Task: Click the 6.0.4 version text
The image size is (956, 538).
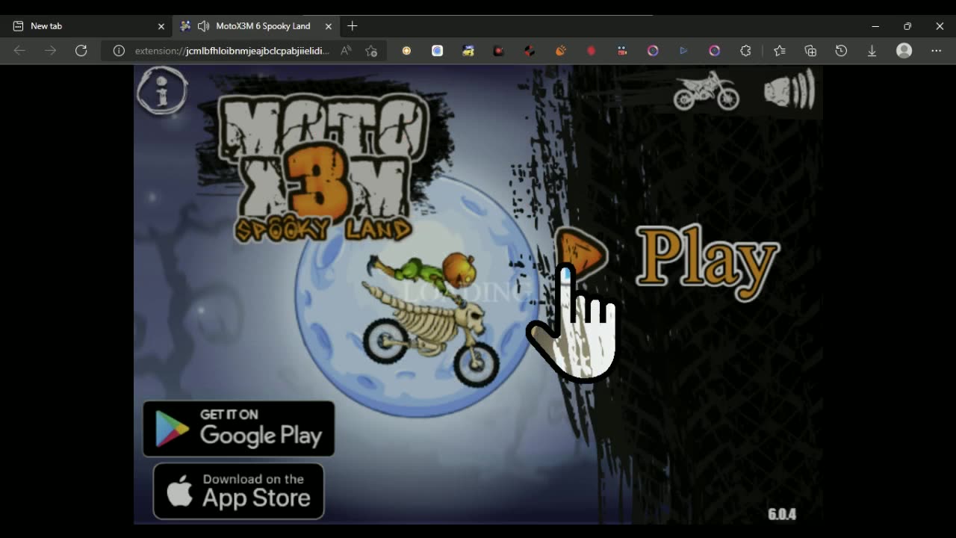Action: click(782, 514)
